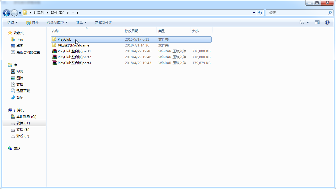
Task: Select 桌面 in the favorites list
Action: pyautogui.click(x=20, y=46)
